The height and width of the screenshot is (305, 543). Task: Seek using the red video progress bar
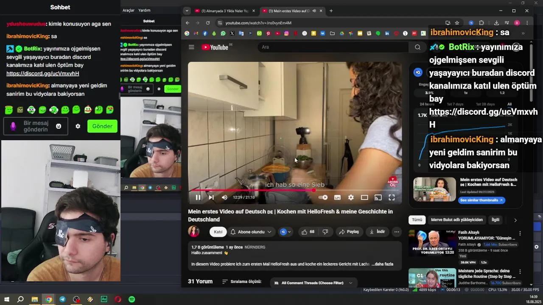click(295, 190)
